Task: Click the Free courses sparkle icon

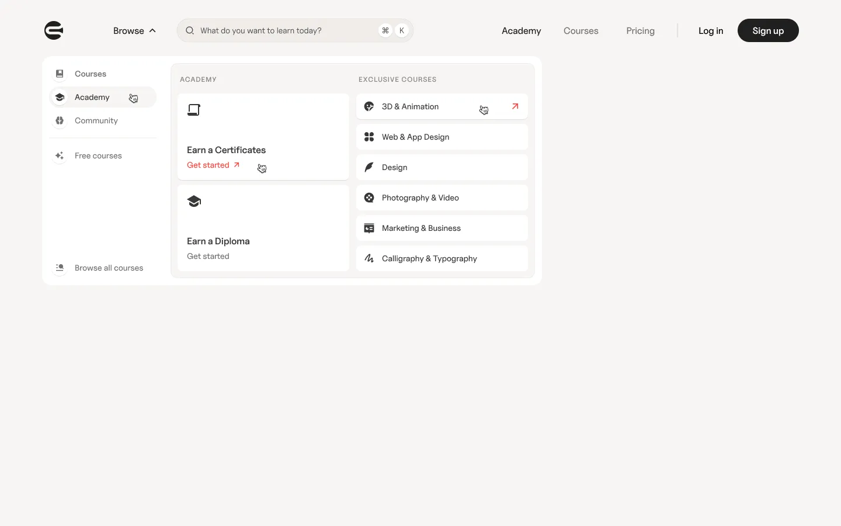Action: [60, 155]
